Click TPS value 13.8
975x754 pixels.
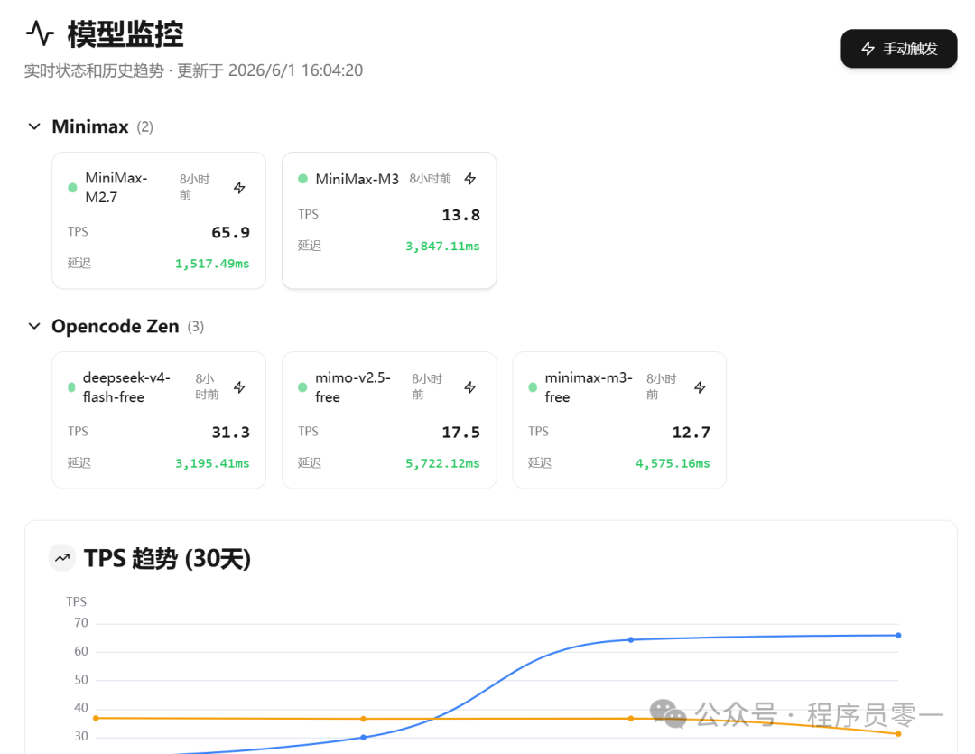(460, 215)
